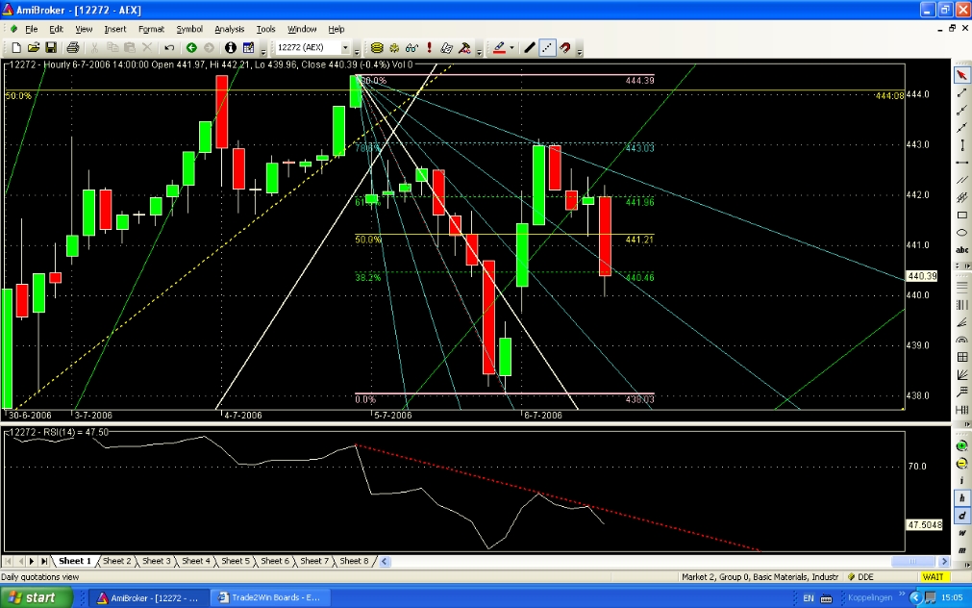Select the Fibonacci retracement horizontal lines tool
972x608 pixels.
pos(961,287)
